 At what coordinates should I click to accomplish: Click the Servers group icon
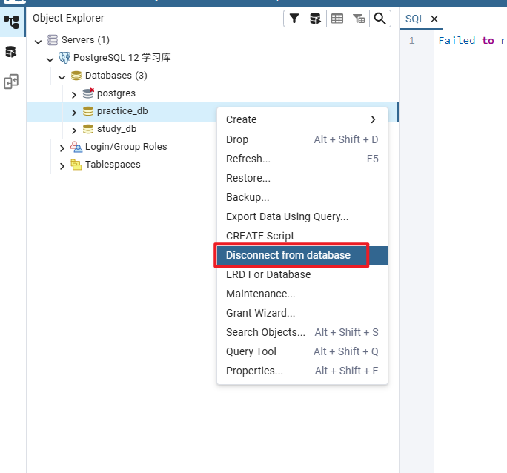click(53, 40)
